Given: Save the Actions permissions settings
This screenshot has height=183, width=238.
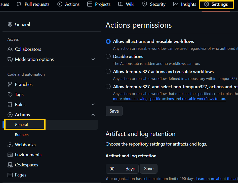Looking at the screenshot, I should coord(114,111).
